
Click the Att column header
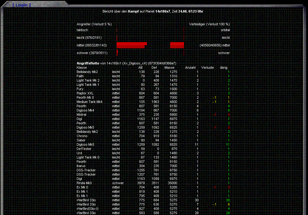140,67
